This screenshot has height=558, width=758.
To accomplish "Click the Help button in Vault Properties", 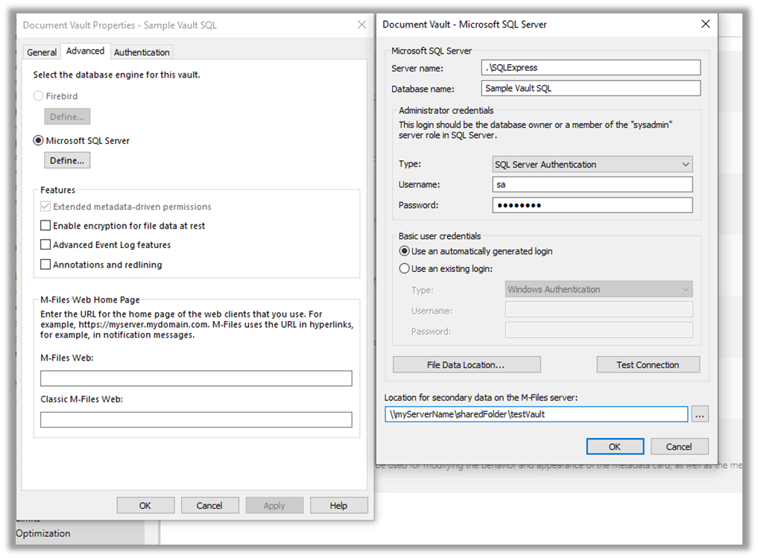I will pyautogui.click(x=338, y=505).
